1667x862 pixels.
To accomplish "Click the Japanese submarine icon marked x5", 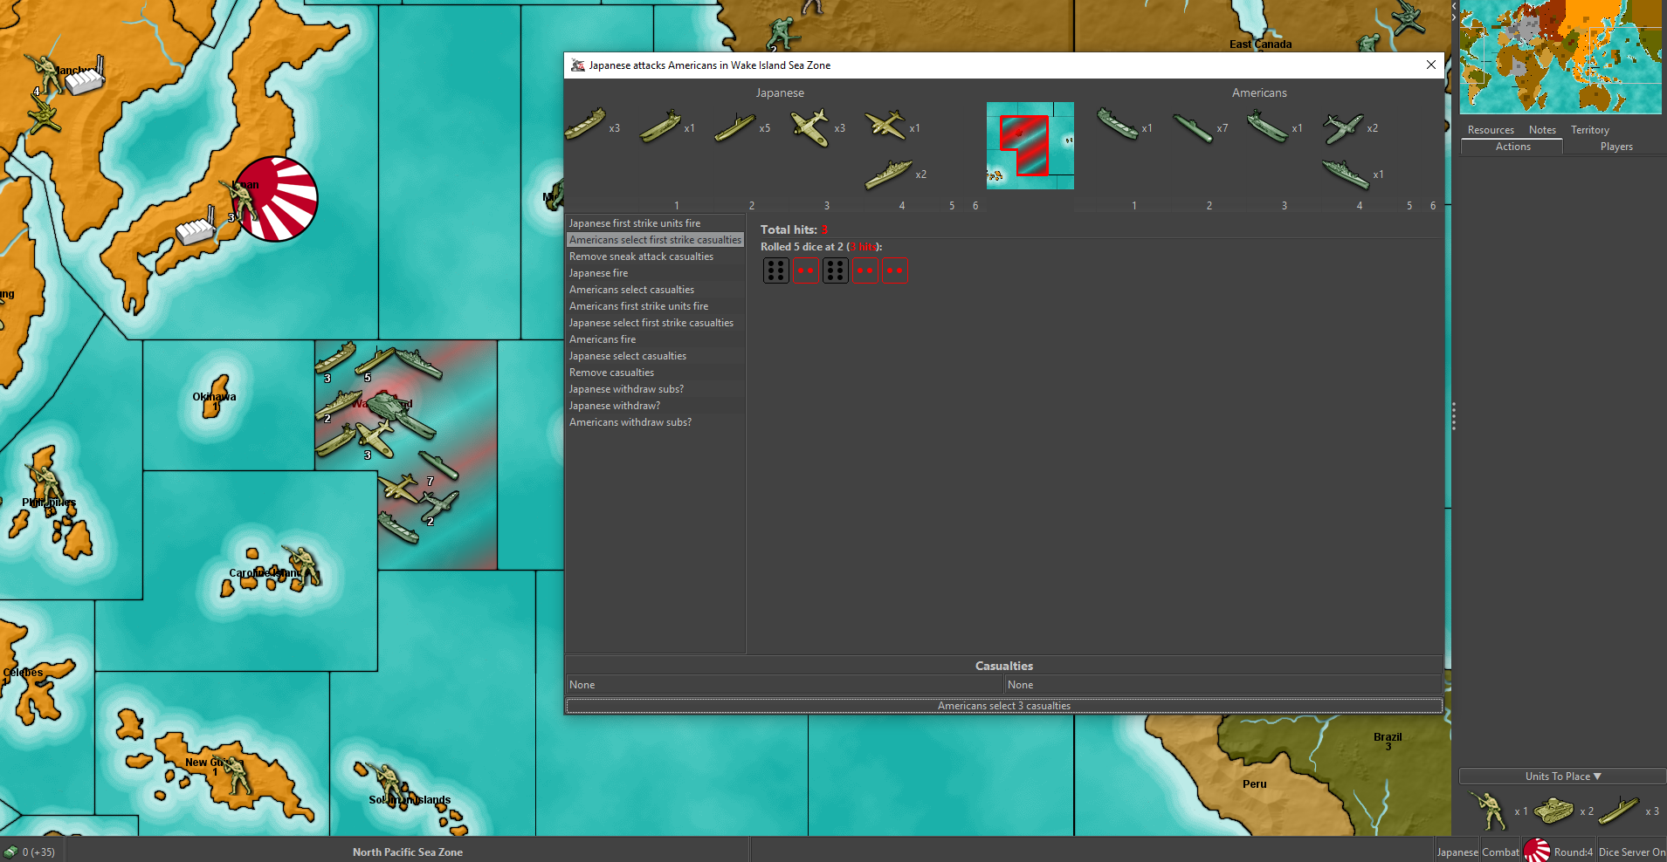I will [x=735, y=127].
